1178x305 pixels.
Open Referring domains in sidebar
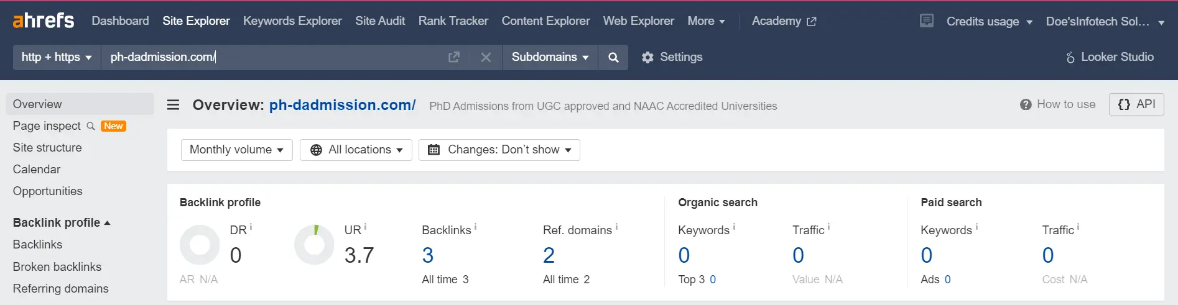click(x=61, y=288)
